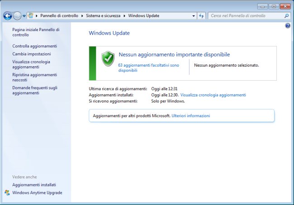Open Windows Anytime Upgrade link
Screen dimensions: 294x205
click(x=37, y=192)
